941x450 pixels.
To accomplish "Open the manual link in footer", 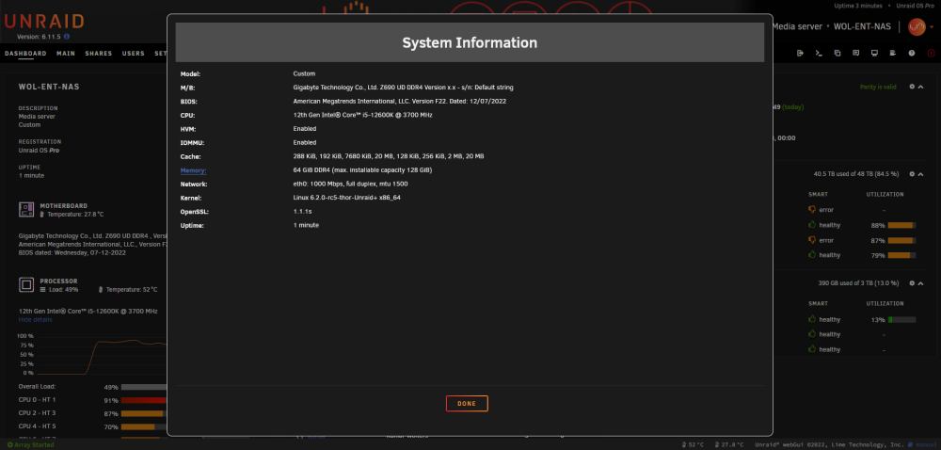I will pyautogui.click(x=922, y=444).
